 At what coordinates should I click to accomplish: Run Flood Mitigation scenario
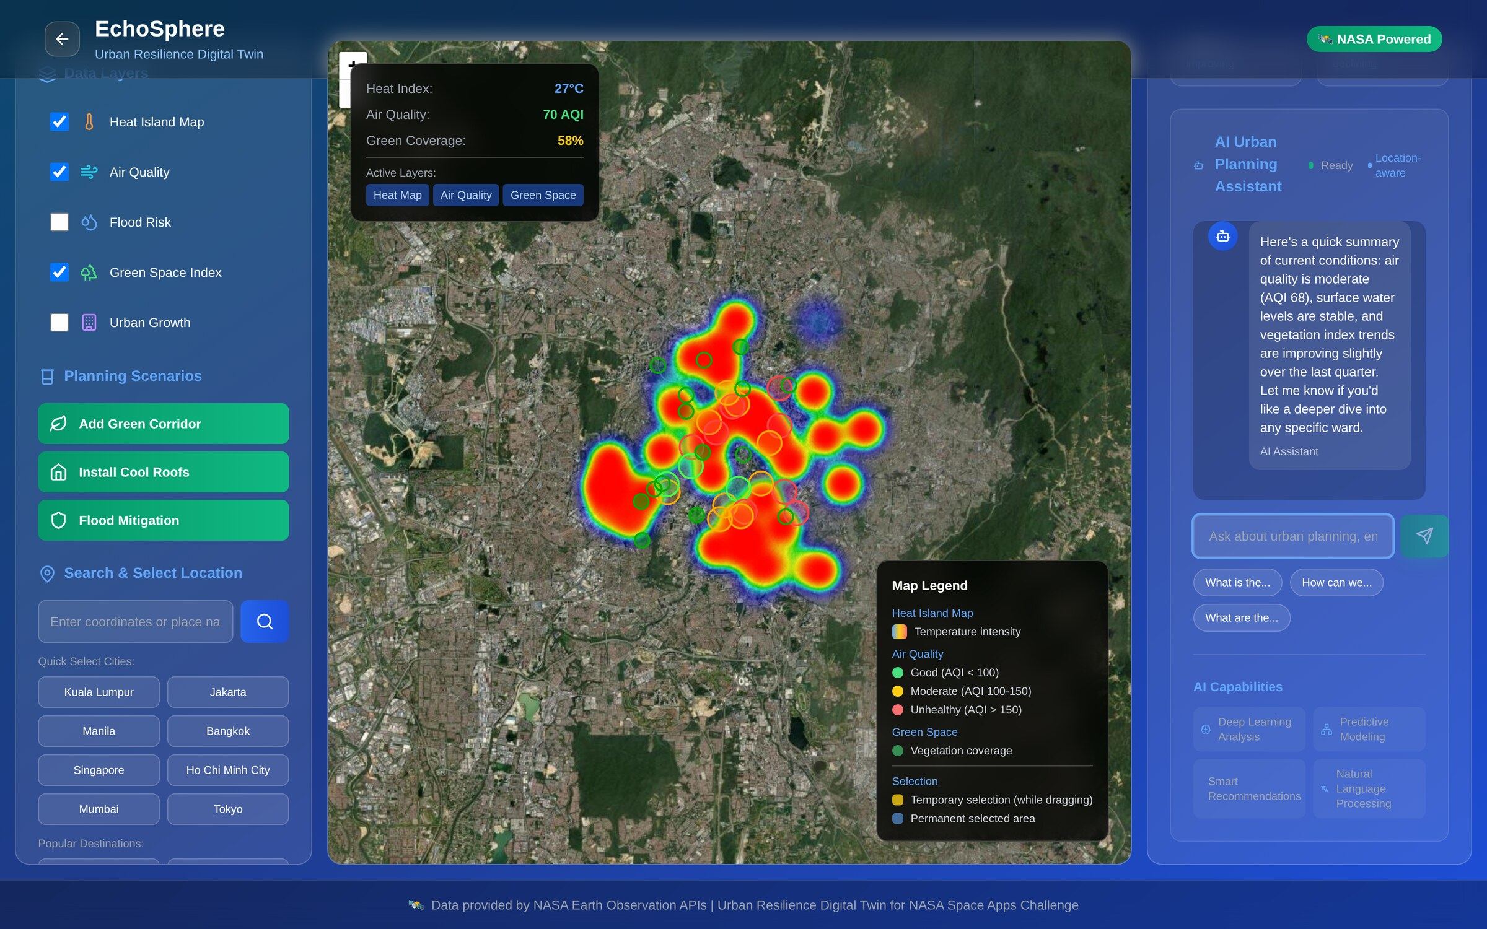(164, 520)
